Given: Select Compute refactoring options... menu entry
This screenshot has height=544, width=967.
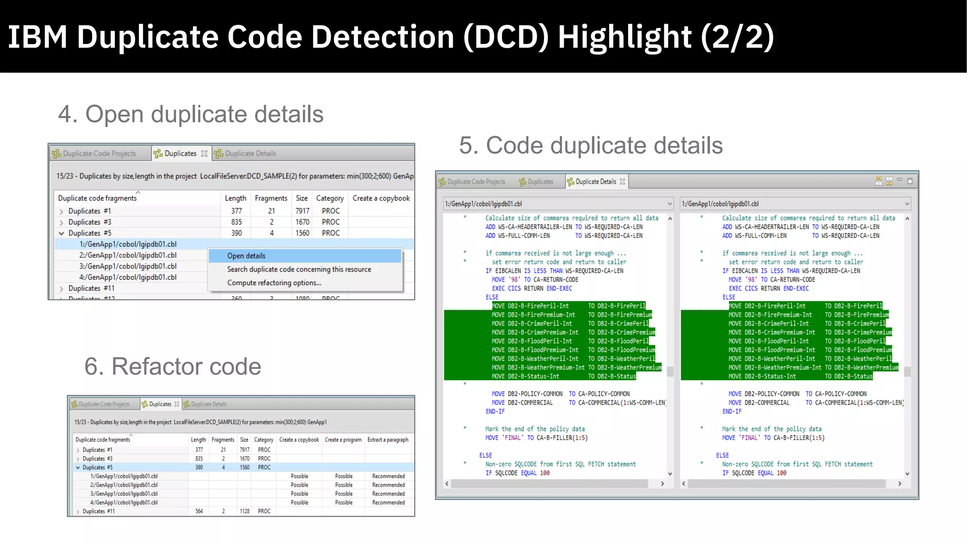Looking at the screenshot, I should pos(274,283).
